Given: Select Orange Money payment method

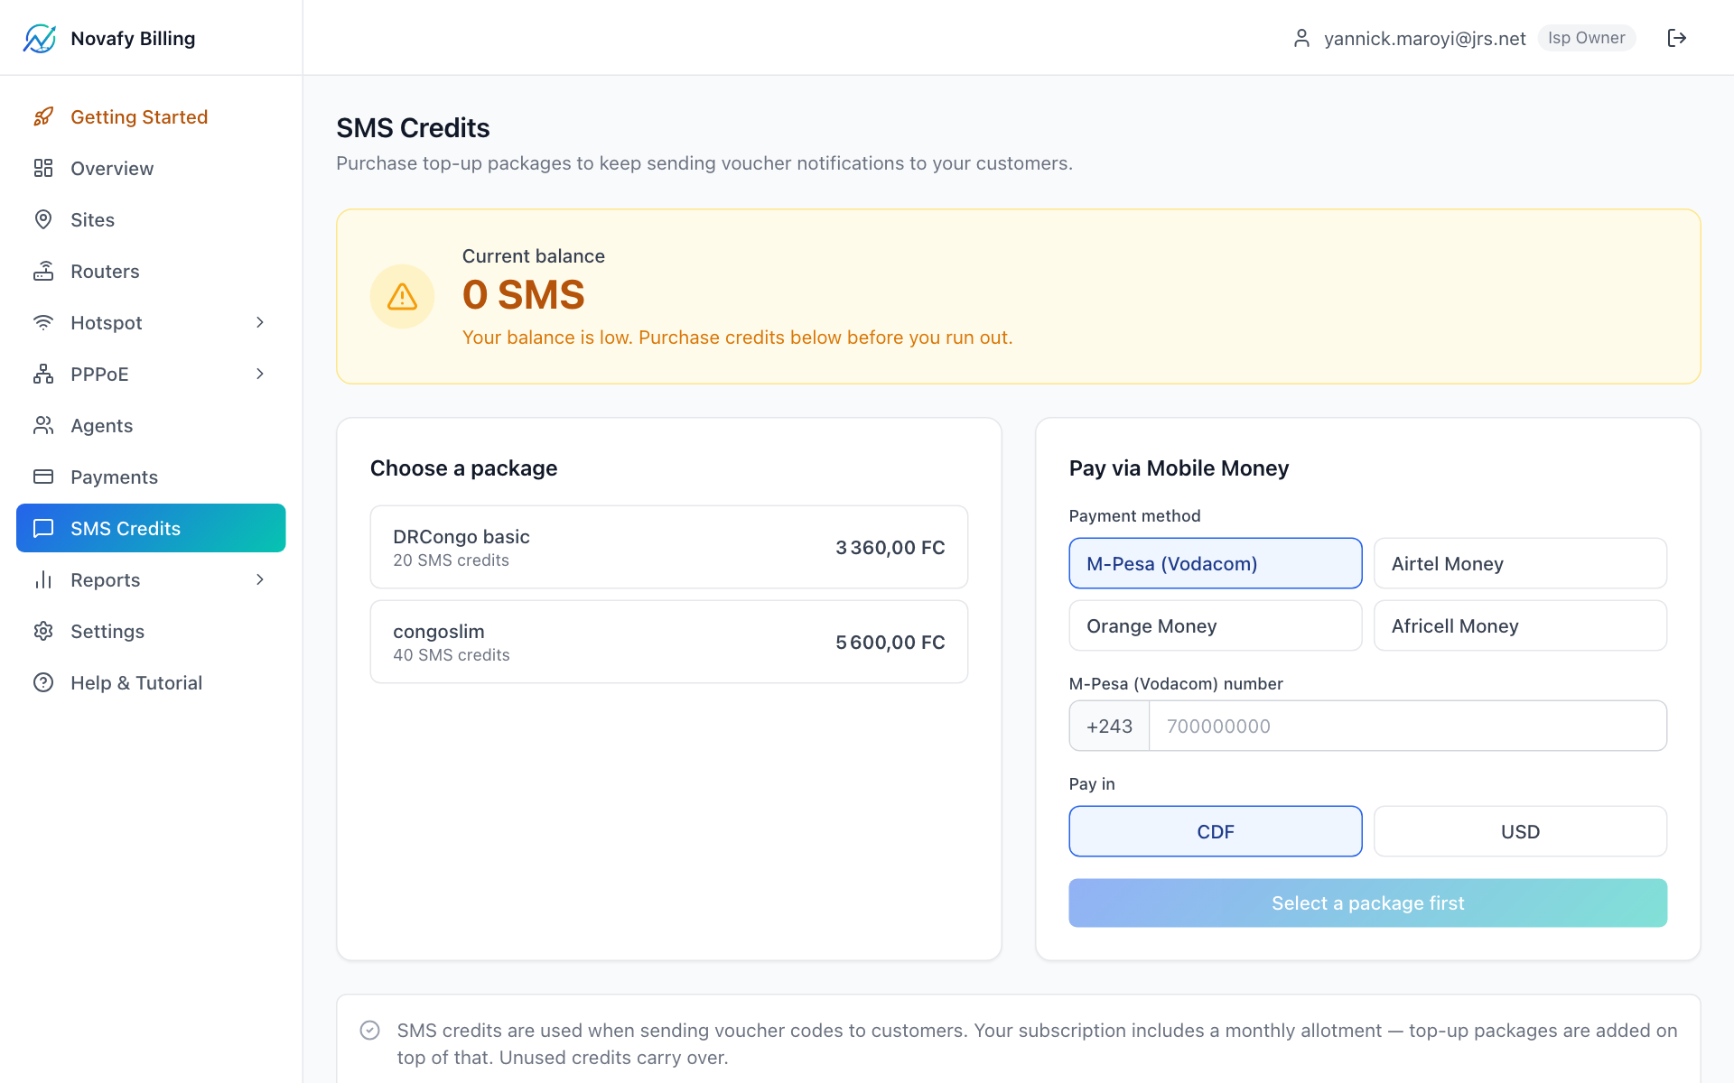Looking at the screenshot, I should click(x=1216, y=625).
